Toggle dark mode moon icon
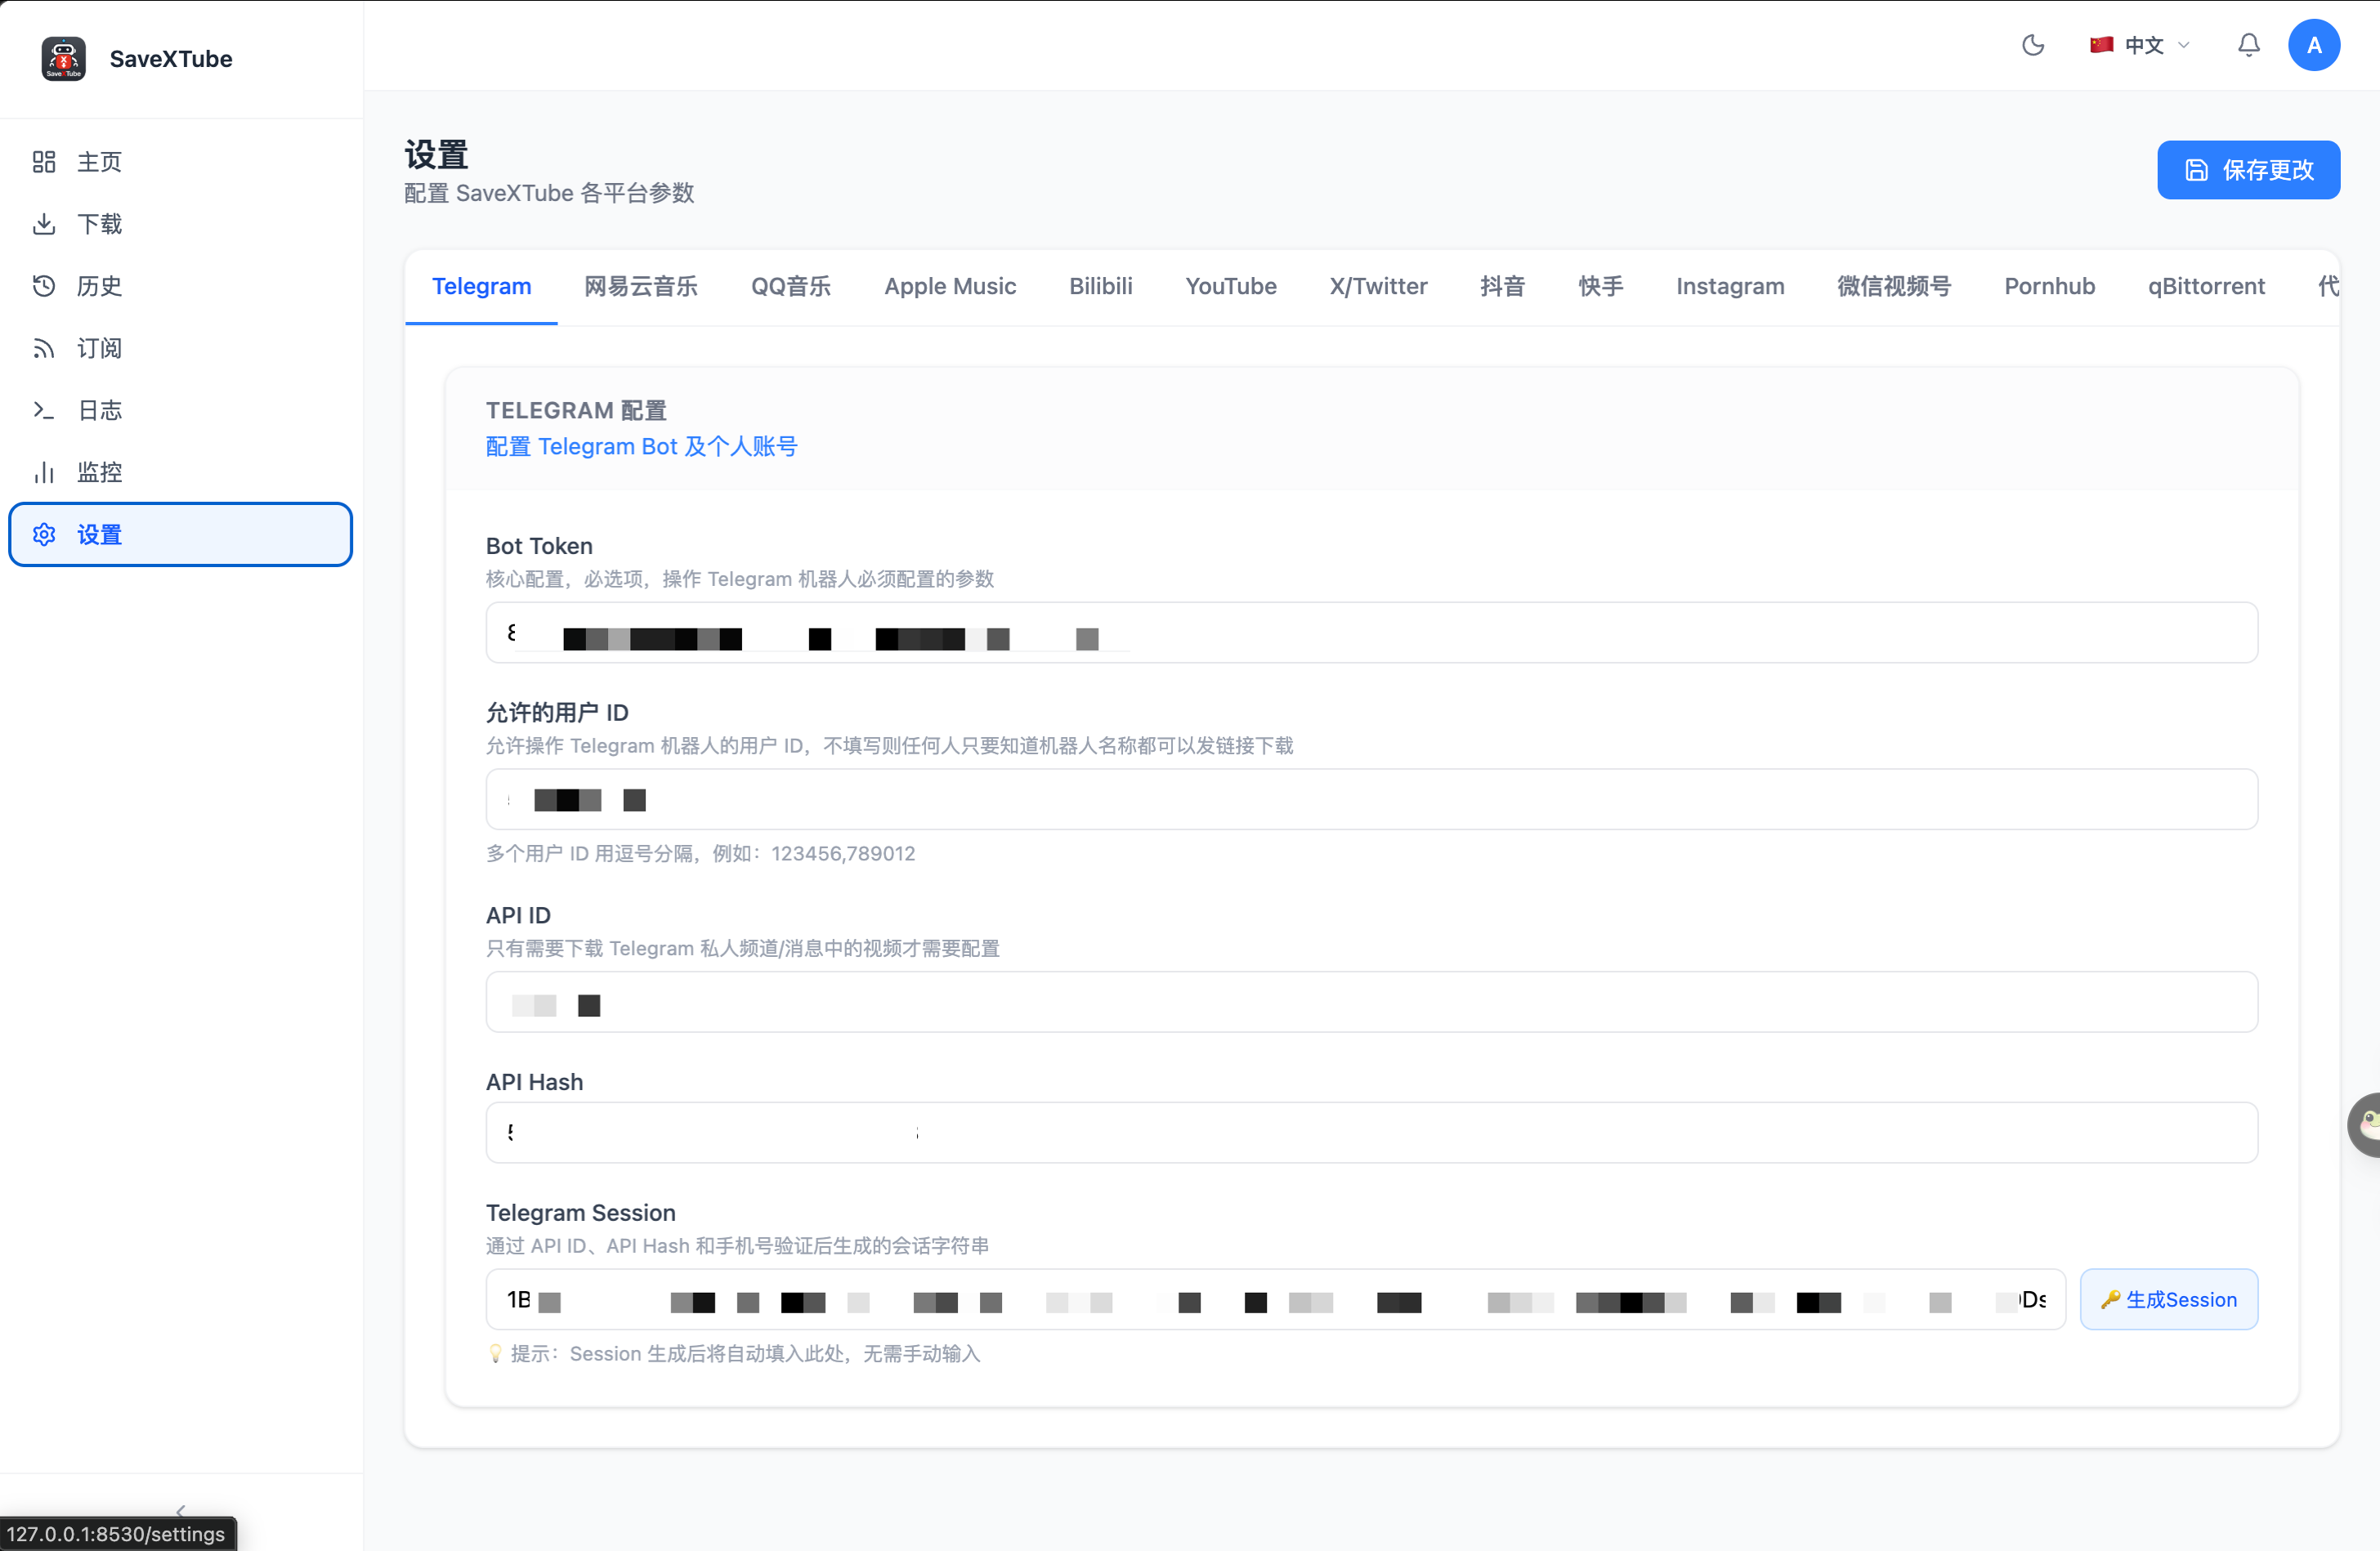This screenshot has height=1551, width=2380. pos(2033,45)
